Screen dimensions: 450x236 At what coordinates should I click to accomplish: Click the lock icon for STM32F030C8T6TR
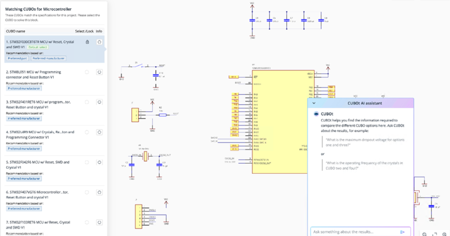click(x=87, y=42)
